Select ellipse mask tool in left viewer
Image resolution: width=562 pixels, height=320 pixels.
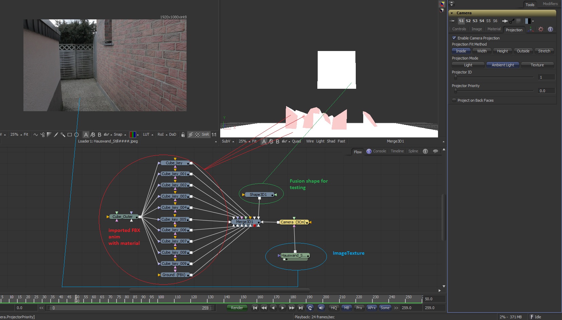click(x=76, y=135)
